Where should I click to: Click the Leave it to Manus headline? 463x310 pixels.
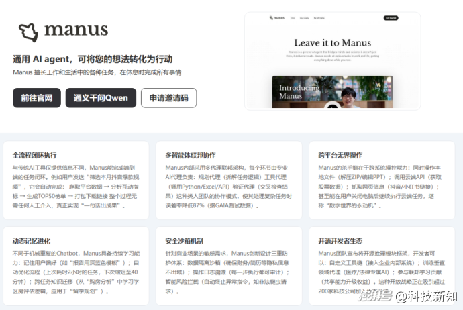click(x=332, y=43)
